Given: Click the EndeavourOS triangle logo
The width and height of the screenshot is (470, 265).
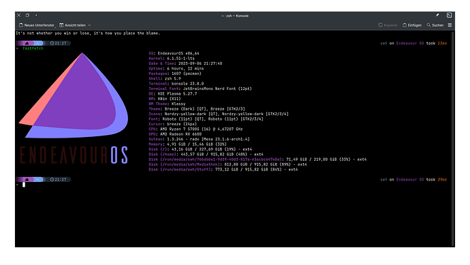Looking at the screenshot, I should coord(74,95).
